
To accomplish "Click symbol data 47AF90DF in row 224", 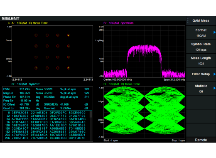I will pyautogui.click(x=20, y=135).
